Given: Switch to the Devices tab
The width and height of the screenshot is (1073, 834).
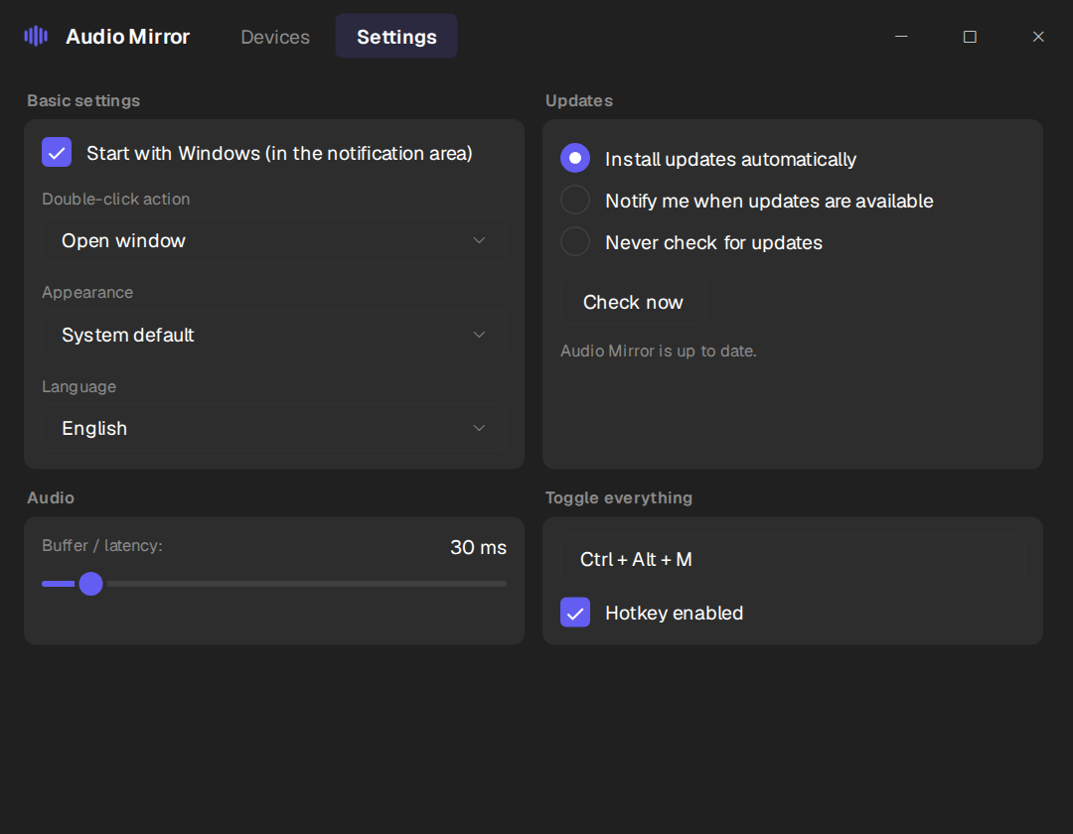Looking at the screenshot, I should pos(275,37).
